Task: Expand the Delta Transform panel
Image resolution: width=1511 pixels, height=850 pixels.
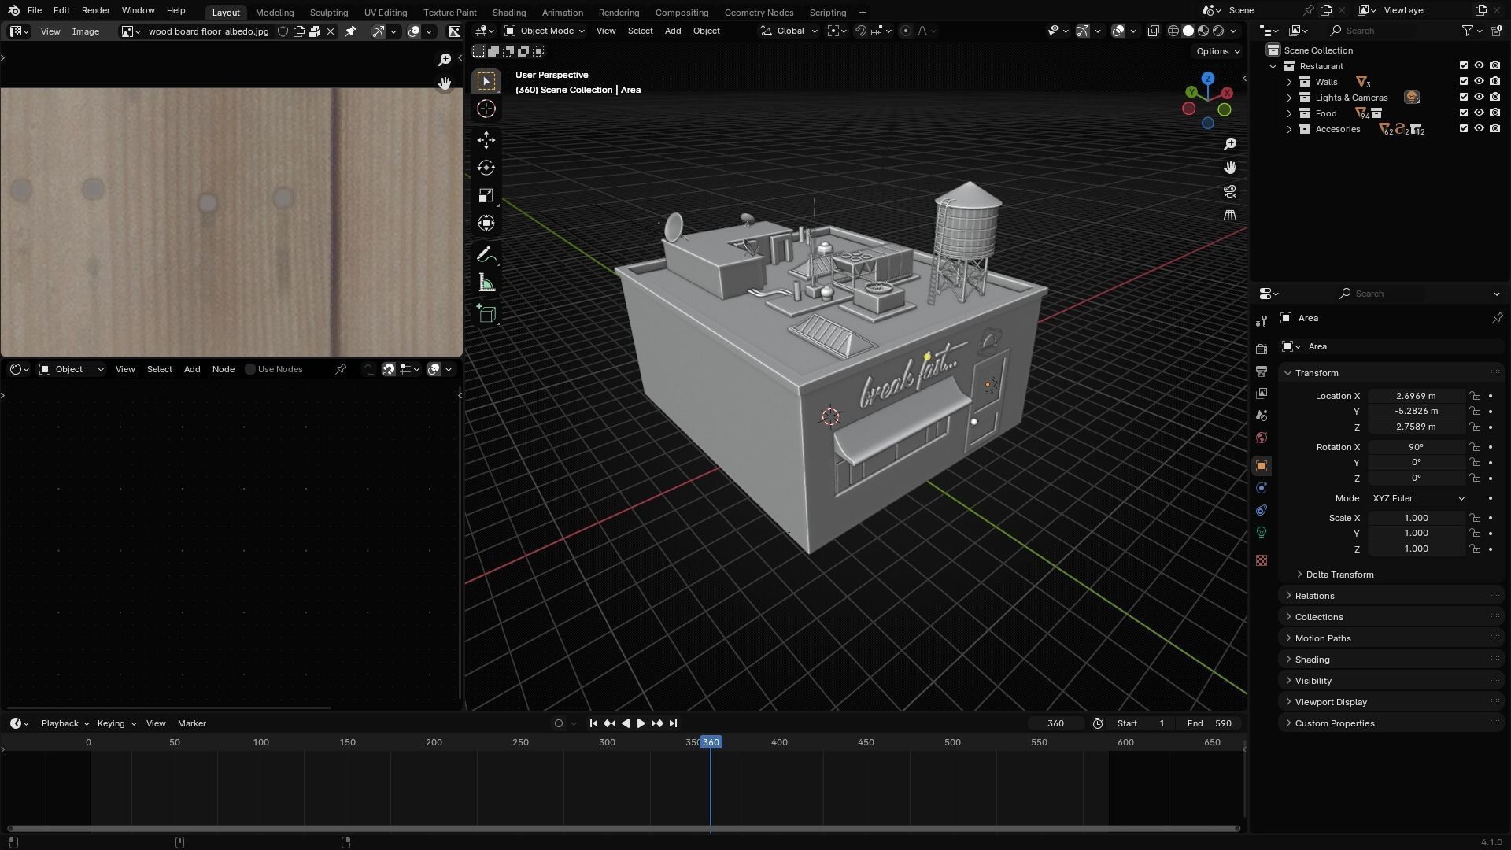Action: point(1339,575)
